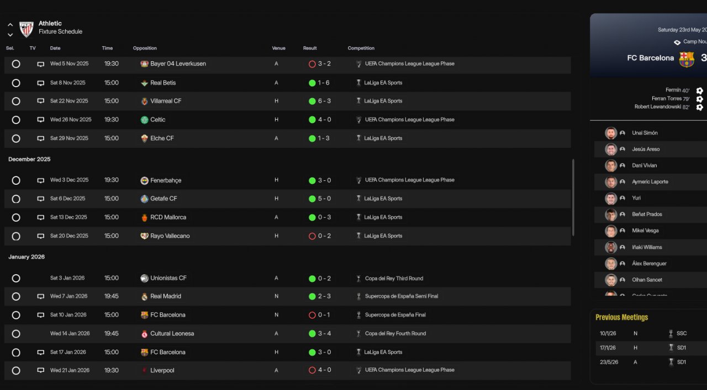Select the Fenerbahçe match radio button

[x=16, y=180]
